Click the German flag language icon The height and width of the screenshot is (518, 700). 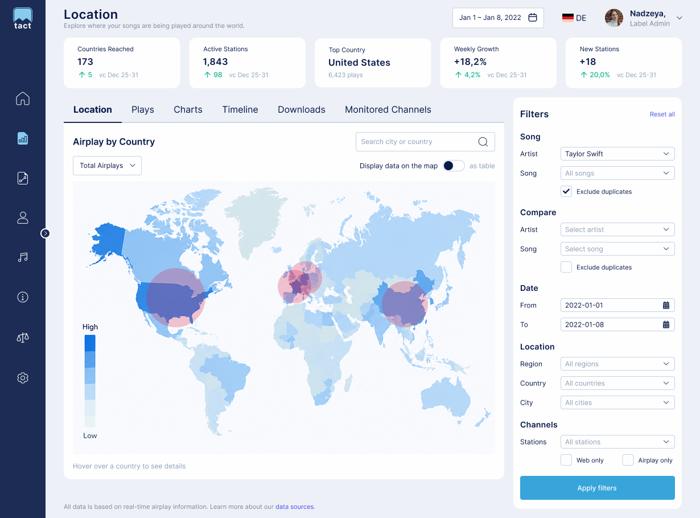(x=567, y=18)
